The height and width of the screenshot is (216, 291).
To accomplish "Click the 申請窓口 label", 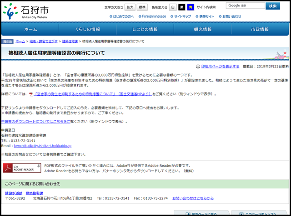I will tap(8, 130).
